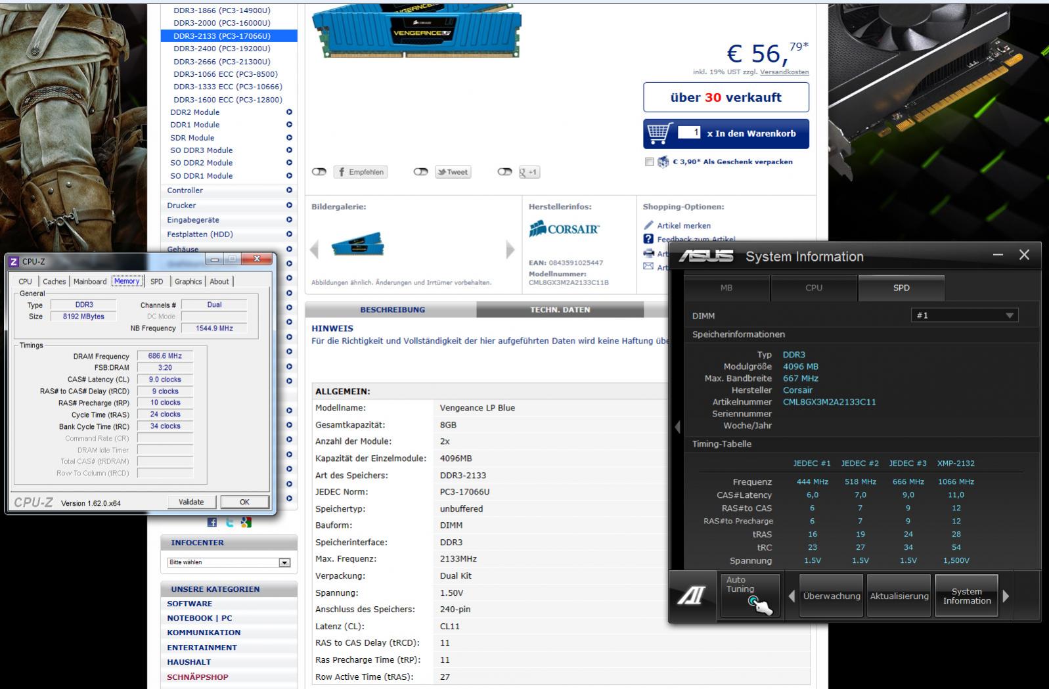
Task: Click the Google +1 button
Action: [529, 172]
